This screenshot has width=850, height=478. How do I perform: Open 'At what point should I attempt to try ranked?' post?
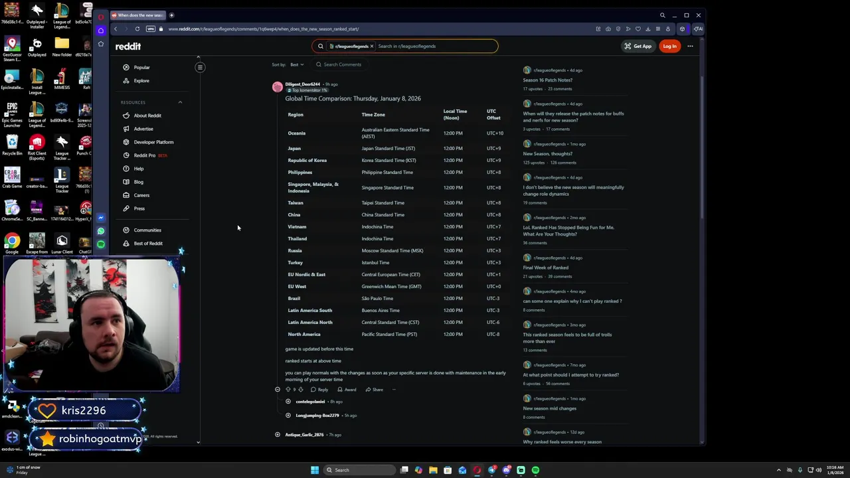[x=570, y=375]
